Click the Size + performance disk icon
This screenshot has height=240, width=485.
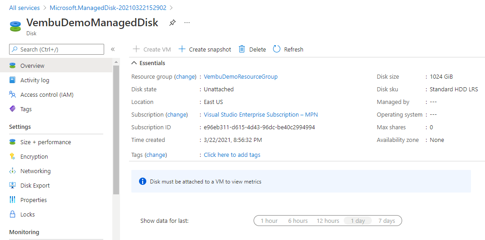tap(12, 142)
